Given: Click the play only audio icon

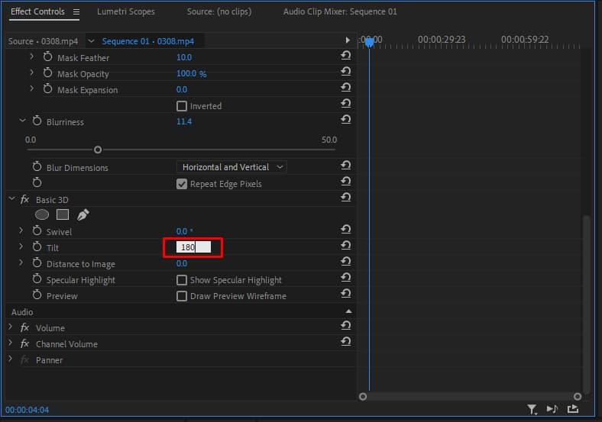Looking at the screenshot, I should pyautogui.click(x=552, y=409).
